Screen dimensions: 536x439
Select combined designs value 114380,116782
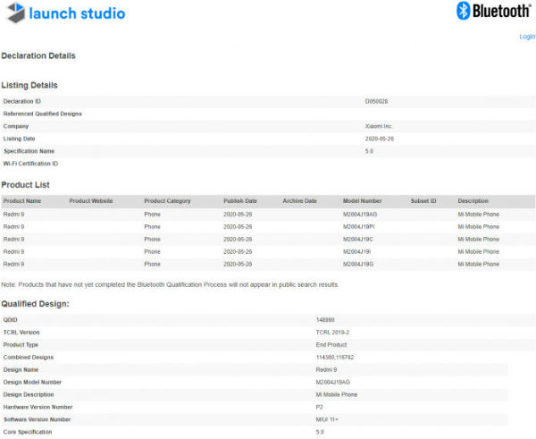coord(335,358)
